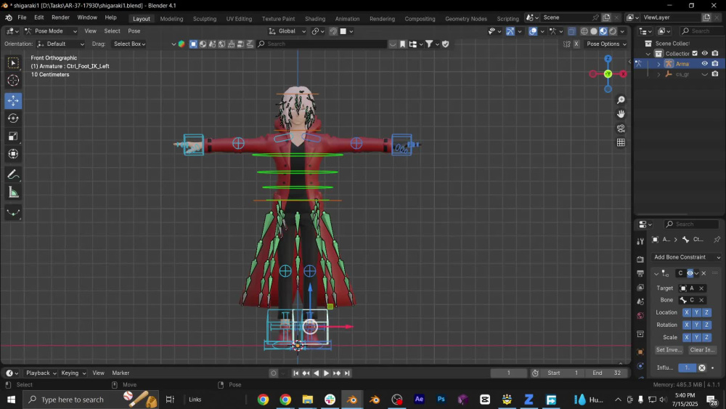The height and width of the screenshot is (409, 726).
Task: Click the Set Inverse button
Action: 669,350
